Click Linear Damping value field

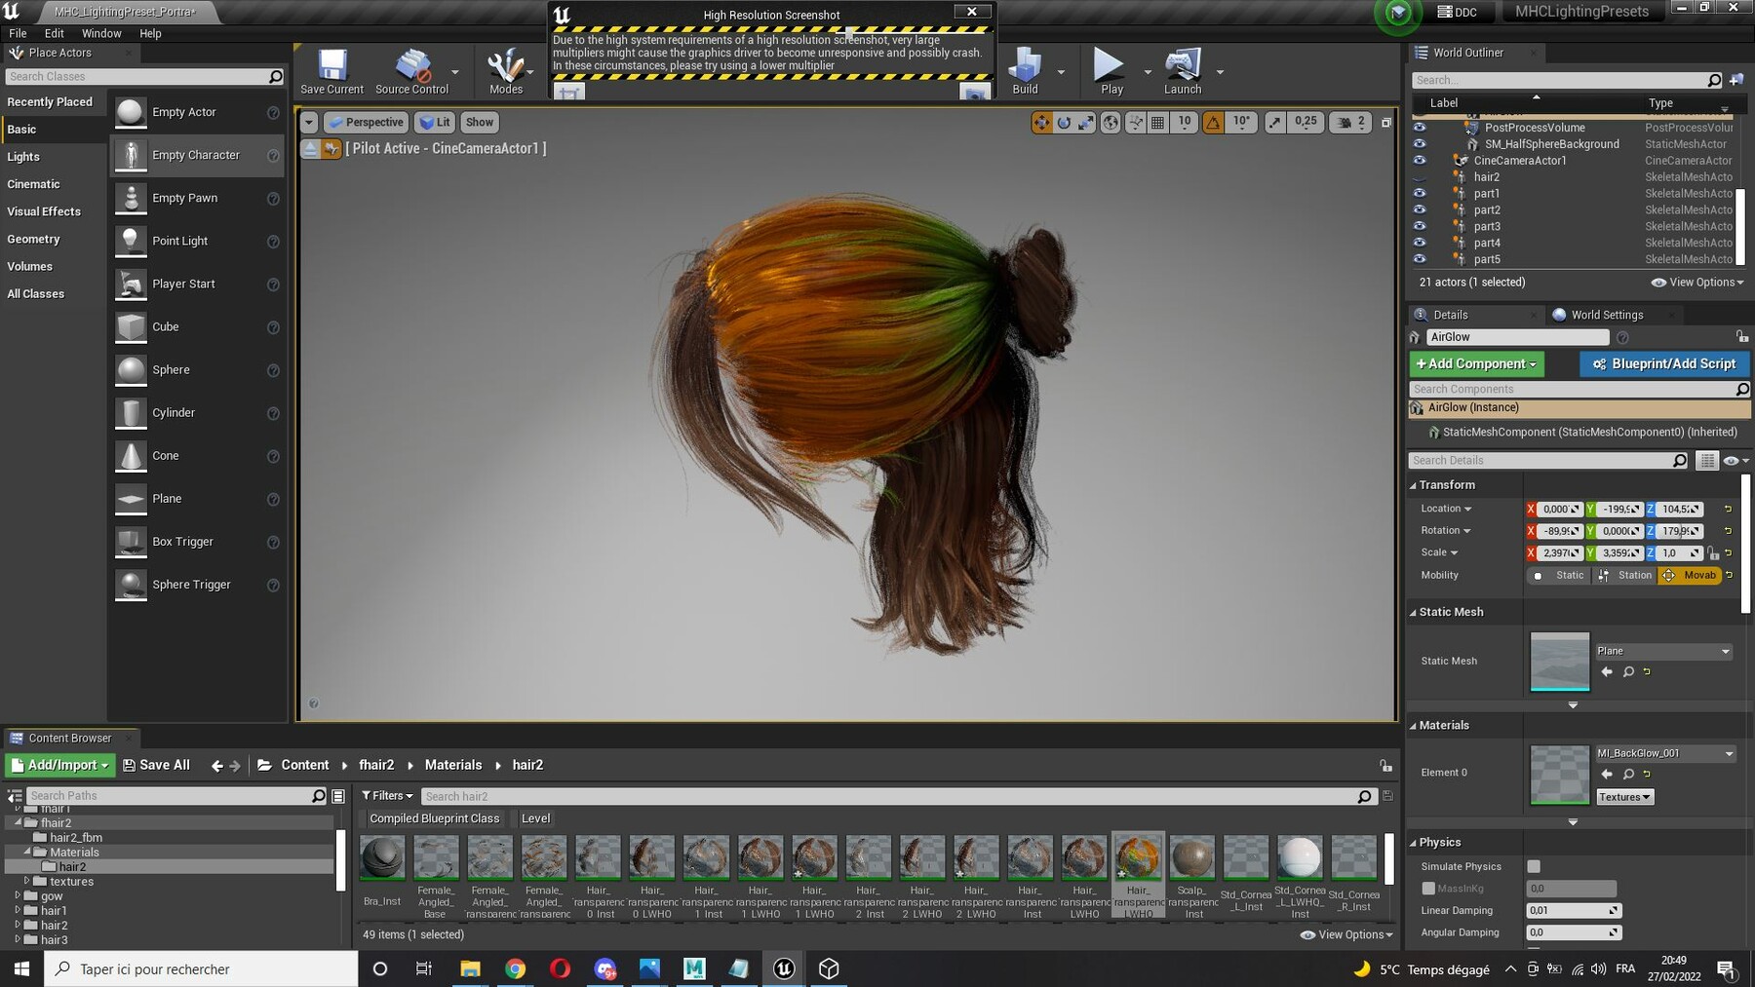tap(1573, 910)
